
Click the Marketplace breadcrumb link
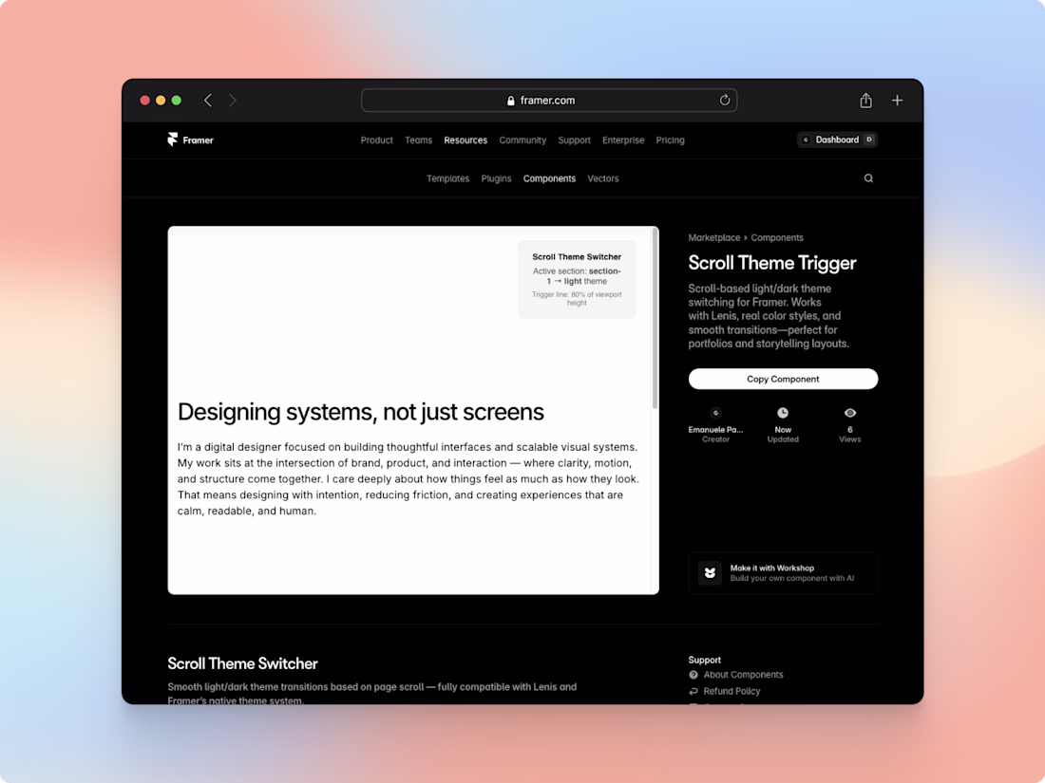[x=713, y=237]
